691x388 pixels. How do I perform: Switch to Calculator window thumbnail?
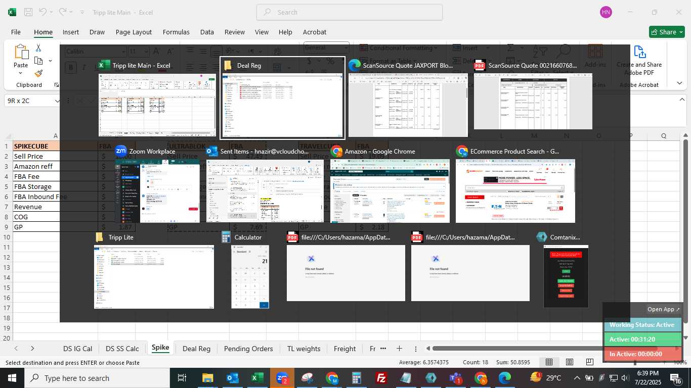(250, 277)
